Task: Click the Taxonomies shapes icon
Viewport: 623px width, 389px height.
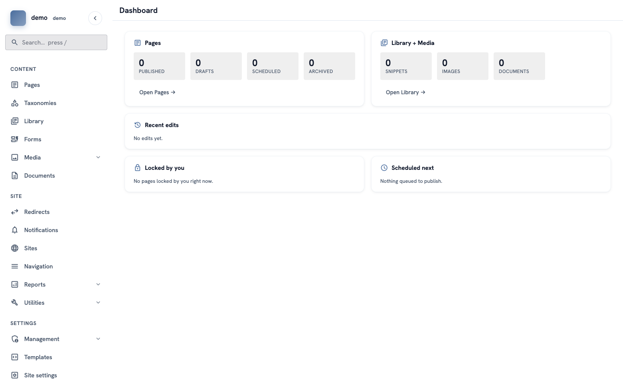Action: [x=15, y=103]
